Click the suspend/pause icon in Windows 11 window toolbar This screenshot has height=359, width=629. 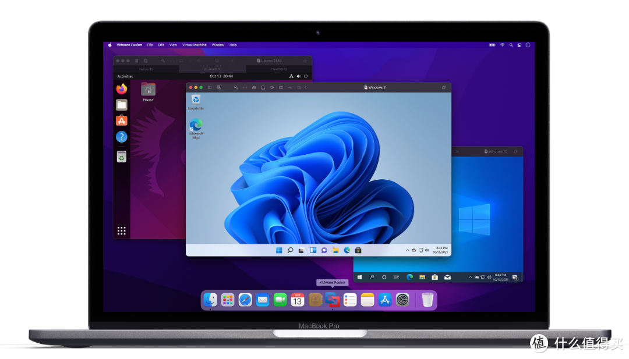tap(210, 87)
